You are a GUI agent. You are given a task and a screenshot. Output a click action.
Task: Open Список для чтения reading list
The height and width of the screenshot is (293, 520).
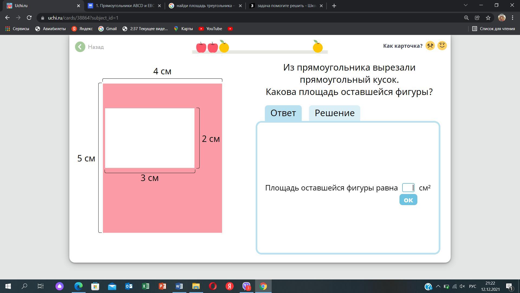tap(493, 29)
